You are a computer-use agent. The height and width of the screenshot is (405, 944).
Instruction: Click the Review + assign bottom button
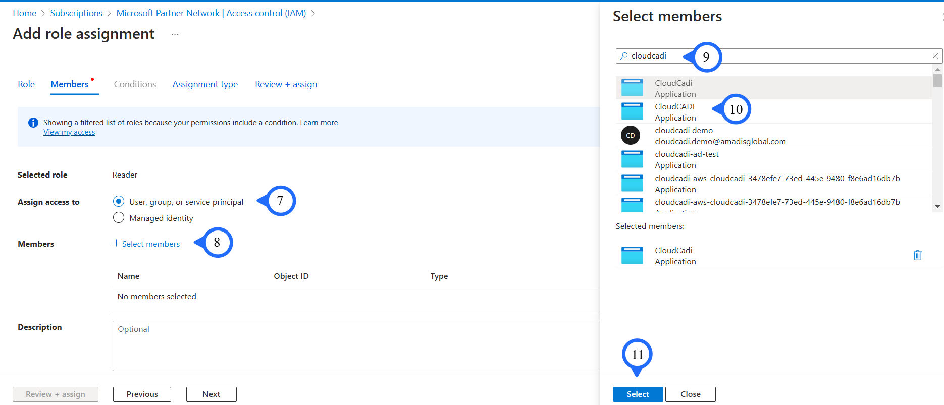[56, 394]
